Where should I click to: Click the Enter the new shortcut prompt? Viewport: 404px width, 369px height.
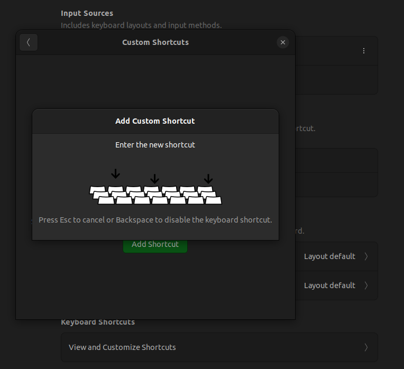pyautogui.click(x=155, y=145)
